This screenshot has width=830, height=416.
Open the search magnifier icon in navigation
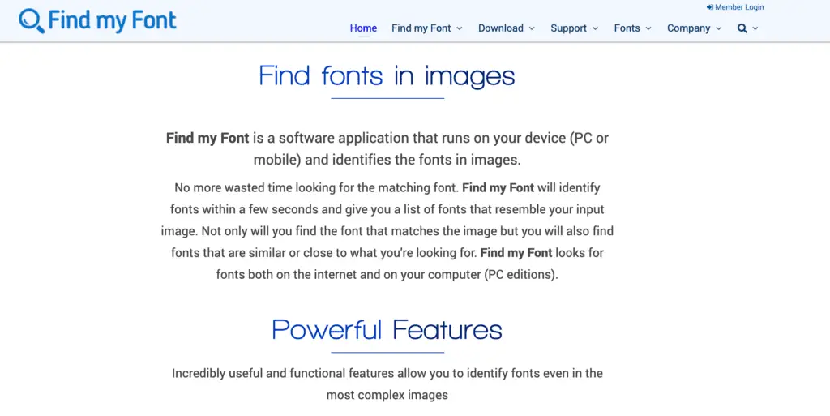click(742, 28)
